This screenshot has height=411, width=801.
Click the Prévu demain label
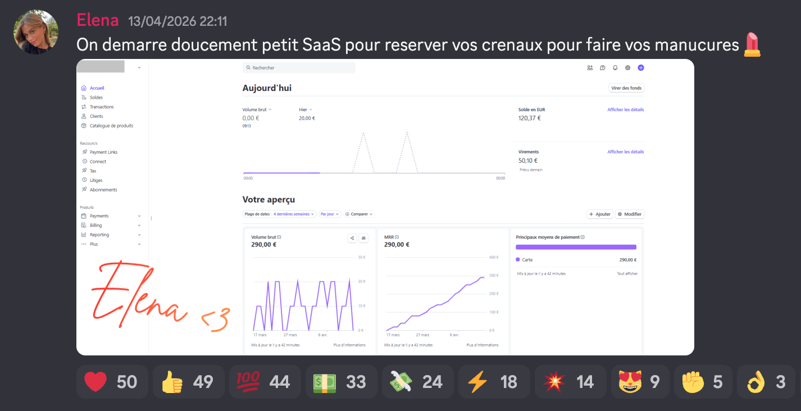[531, 170]
